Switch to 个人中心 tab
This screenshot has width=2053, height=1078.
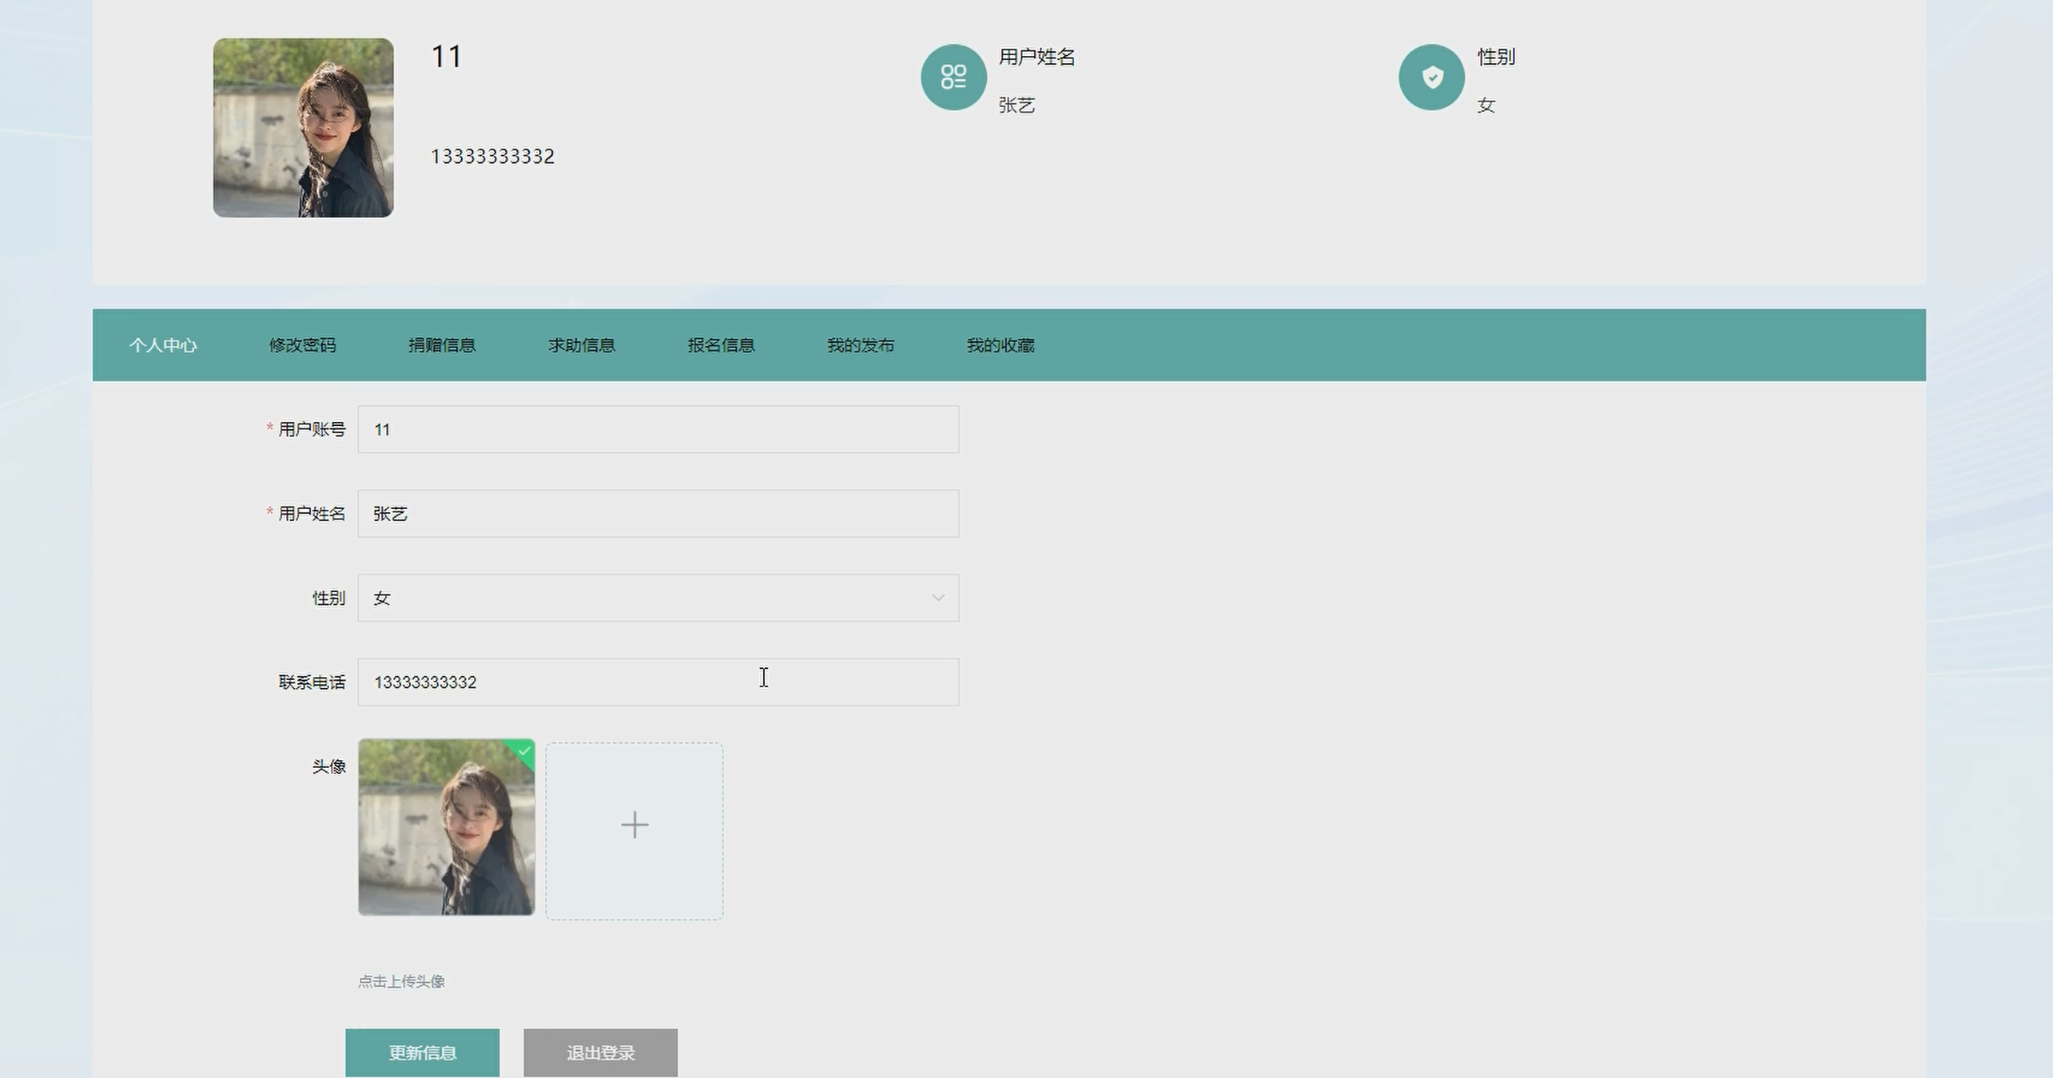(x=163, y=345)
